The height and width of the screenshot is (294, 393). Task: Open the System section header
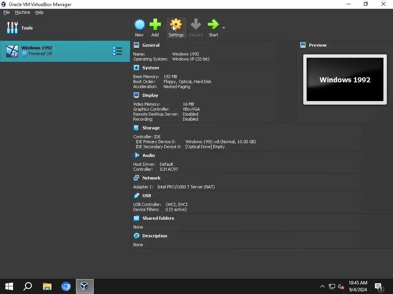[150, 68]
